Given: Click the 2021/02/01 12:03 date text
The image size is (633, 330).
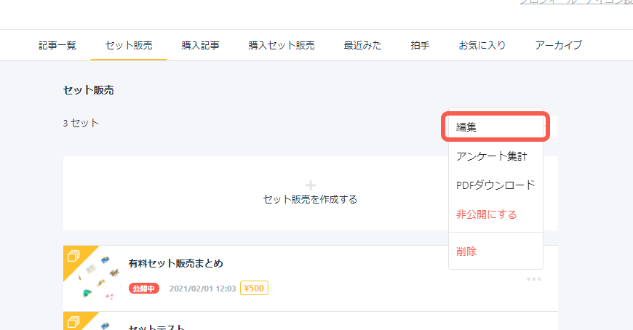Looking at the screenshot, I should (203, 289).
